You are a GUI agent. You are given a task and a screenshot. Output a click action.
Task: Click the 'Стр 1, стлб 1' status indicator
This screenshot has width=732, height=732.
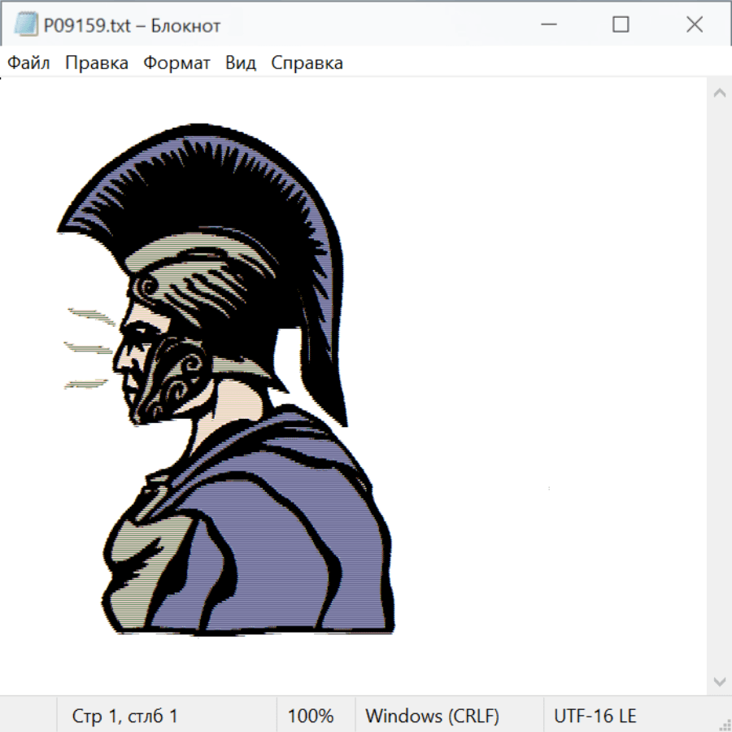coord(124,716)
